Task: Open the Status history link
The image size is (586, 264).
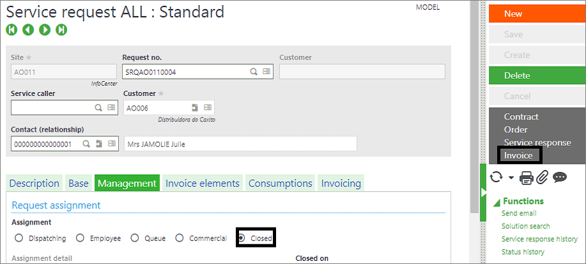Action: (x=523, y=252)
